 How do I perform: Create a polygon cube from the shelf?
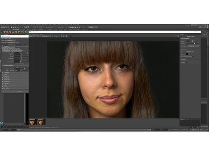8,32
